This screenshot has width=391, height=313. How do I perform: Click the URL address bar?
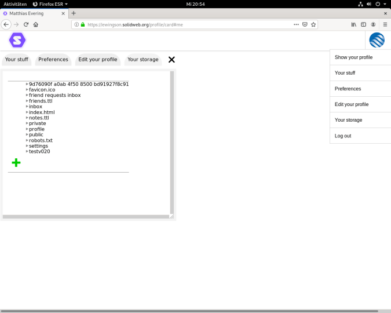coord(185,24)
